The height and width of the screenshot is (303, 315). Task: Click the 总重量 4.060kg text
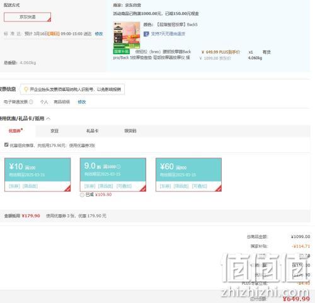pyautogui.click(x=20, y=62)
